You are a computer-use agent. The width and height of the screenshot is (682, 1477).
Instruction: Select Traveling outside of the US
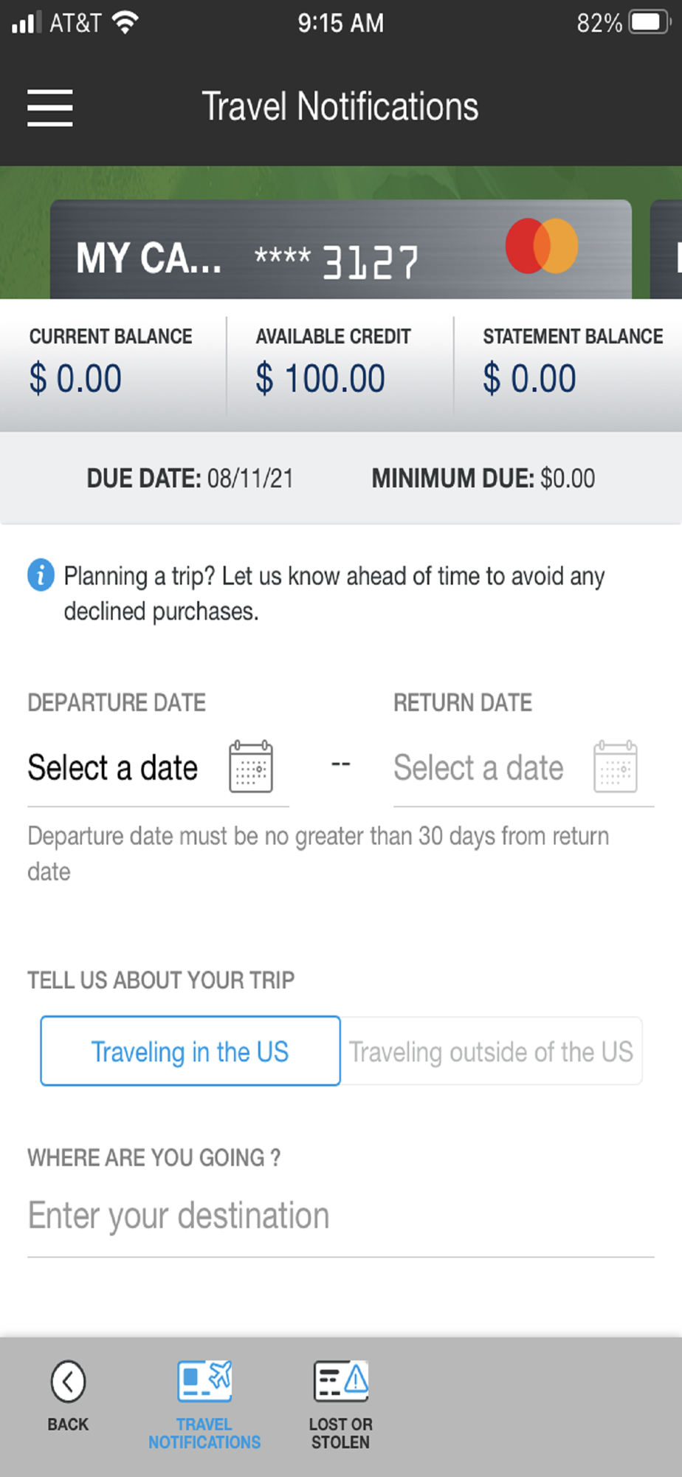coord(491,1051)
